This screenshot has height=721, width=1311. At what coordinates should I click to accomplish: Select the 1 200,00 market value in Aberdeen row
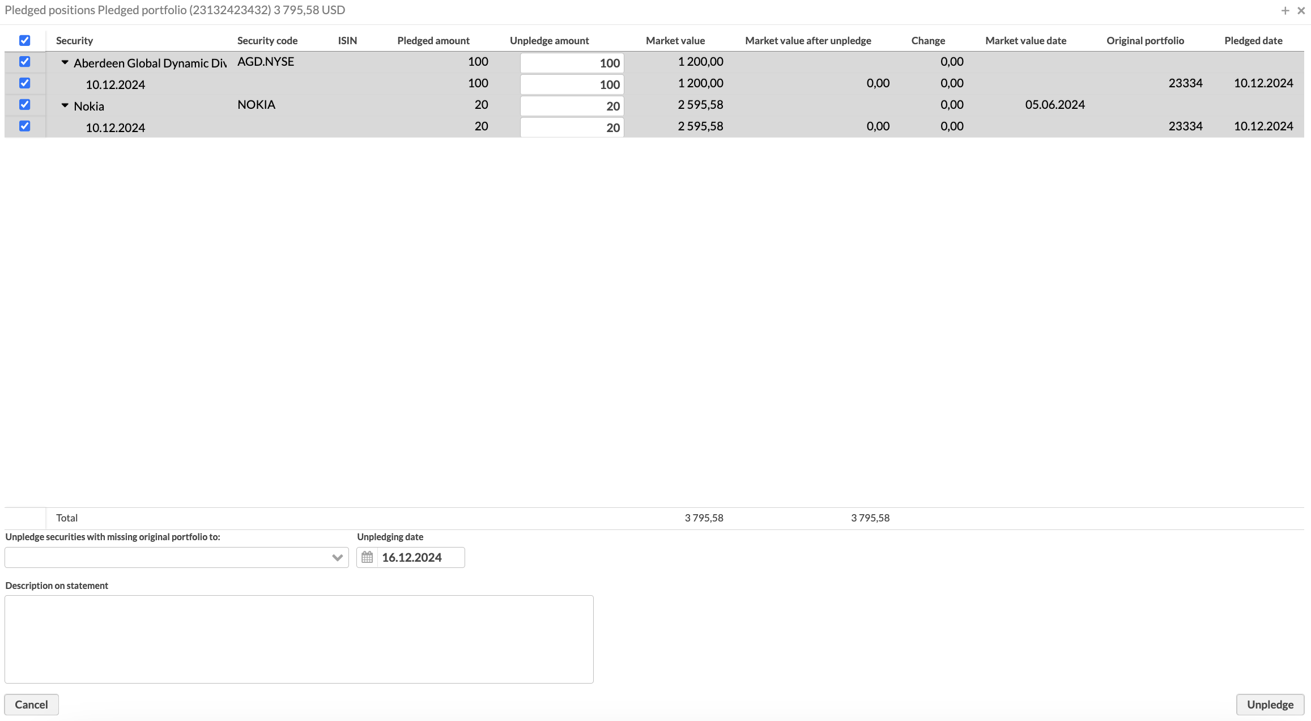(x=700, y=62)
